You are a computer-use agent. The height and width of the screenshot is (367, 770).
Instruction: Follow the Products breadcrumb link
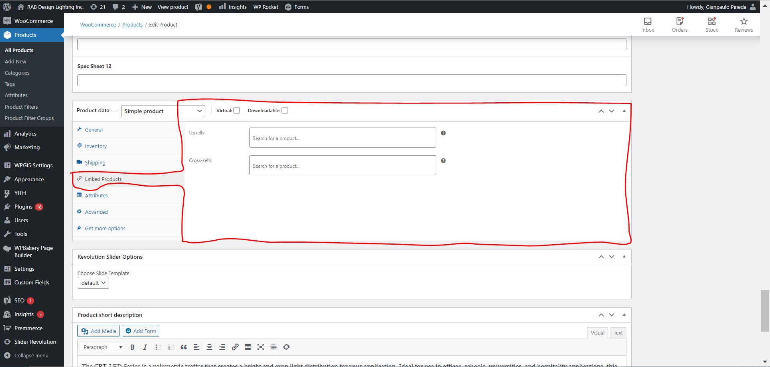[x=132, y=25]
